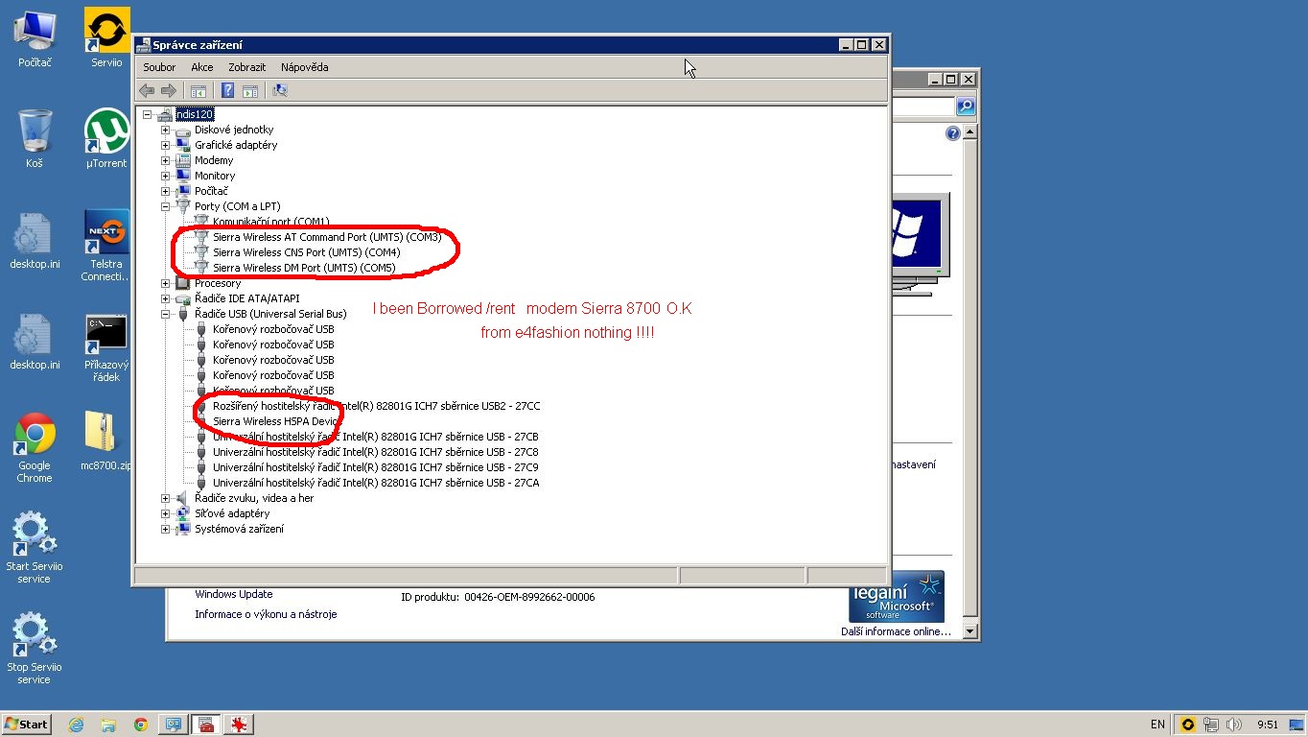1308x737 pixels.
Task: Select Komunikační port (COM1)
Action: pyautogui.click(x=270, y=222)
